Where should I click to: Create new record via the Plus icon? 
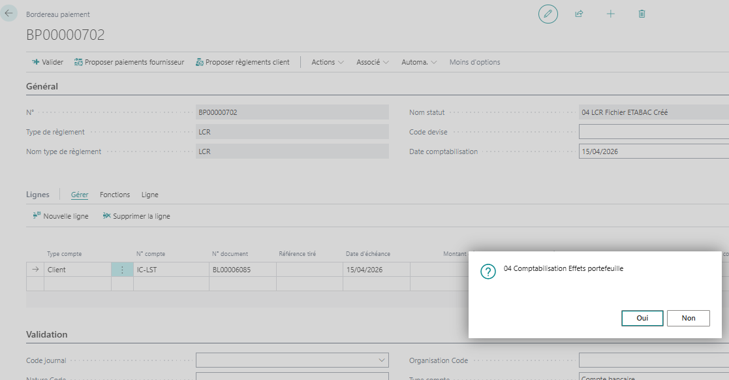click(x=610, y=14)
